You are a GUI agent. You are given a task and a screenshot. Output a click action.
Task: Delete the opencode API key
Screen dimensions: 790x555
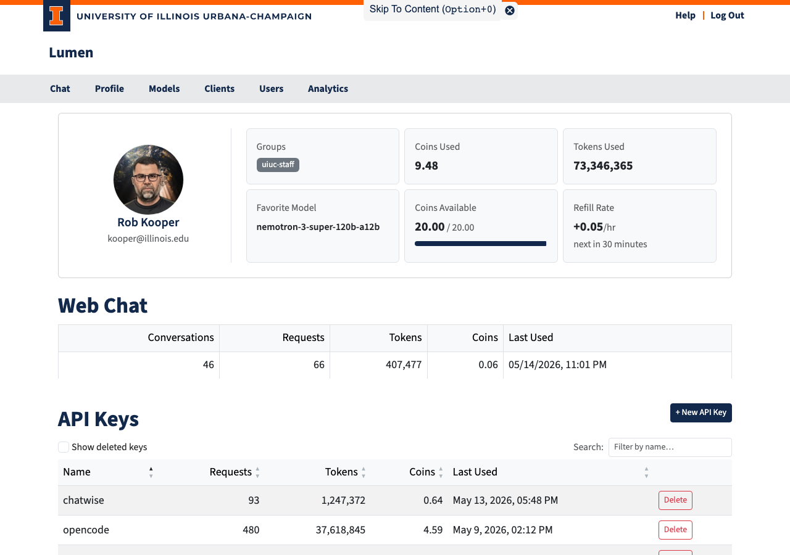pyautogui.click(x=675, y=530)
